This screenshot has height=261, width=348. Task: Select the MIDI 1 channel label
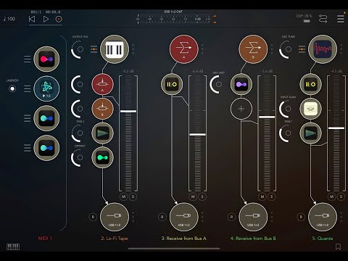point(45,239)
